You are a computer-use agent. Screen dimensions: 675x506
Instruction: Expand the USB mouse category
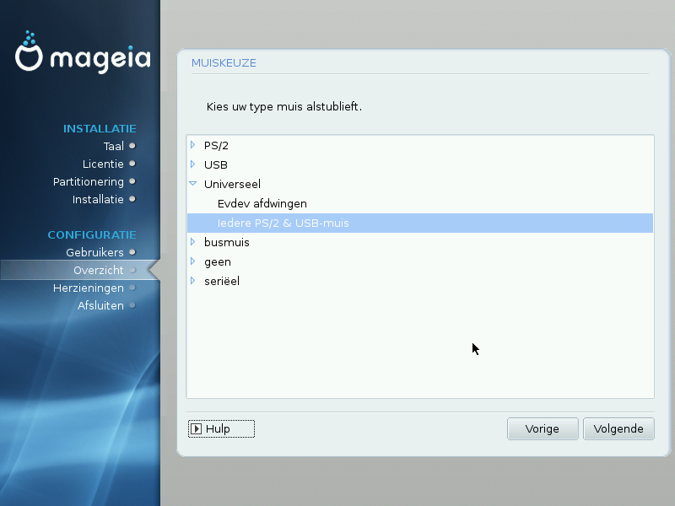[193, 164]
